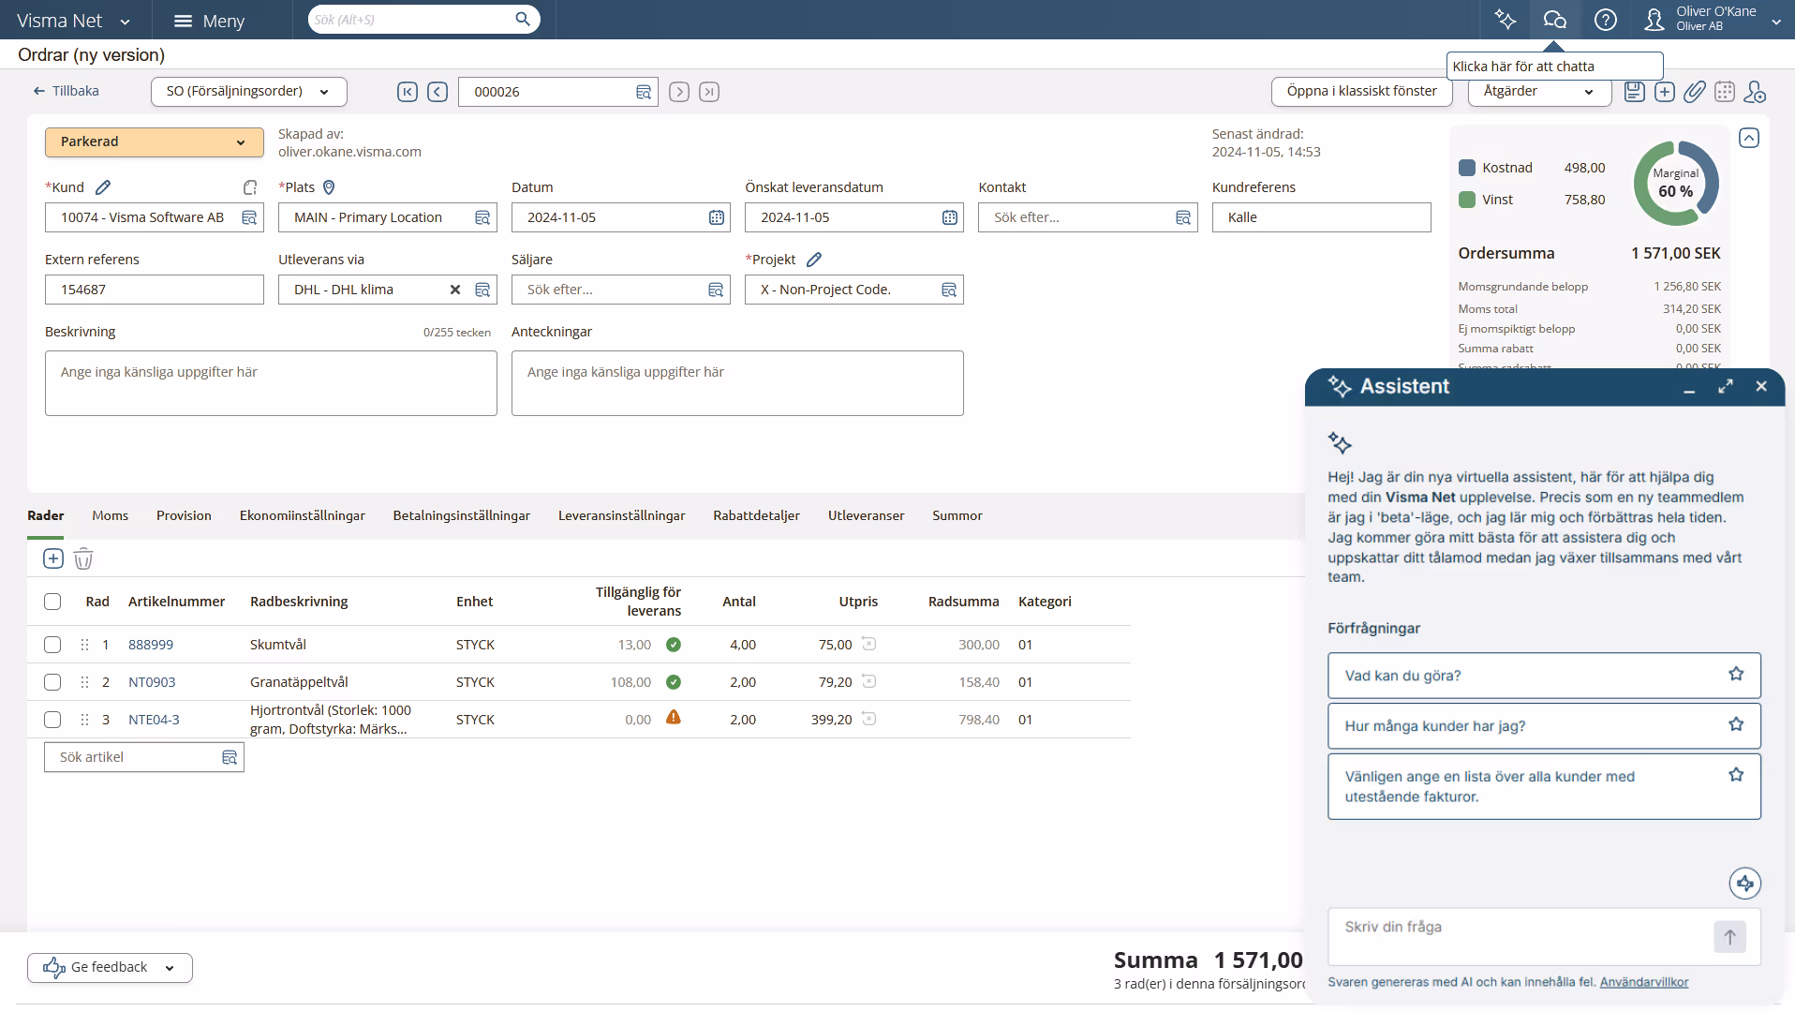Viewport: 1795px width, 1012px height.
Task: Edit project with pencil icon next to Projekt
Action: point(814,260)
